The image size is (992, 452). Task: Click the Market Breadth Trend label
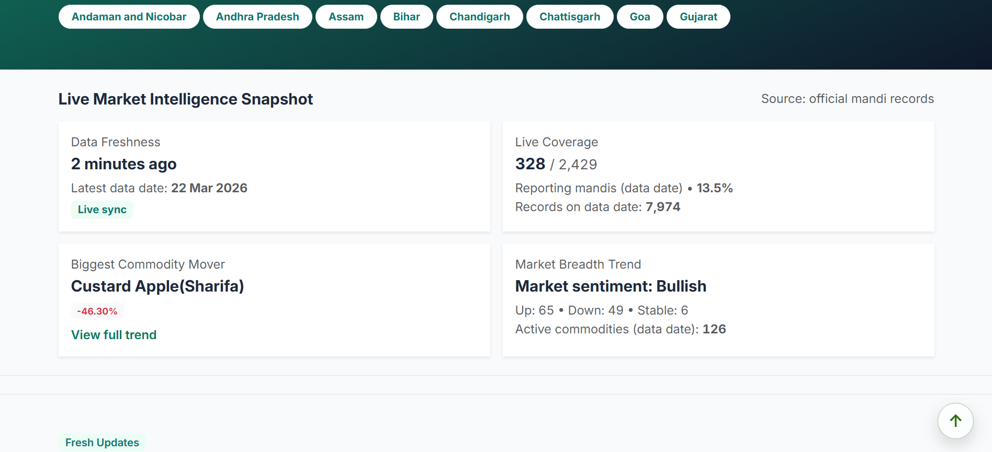pos(578,264)
